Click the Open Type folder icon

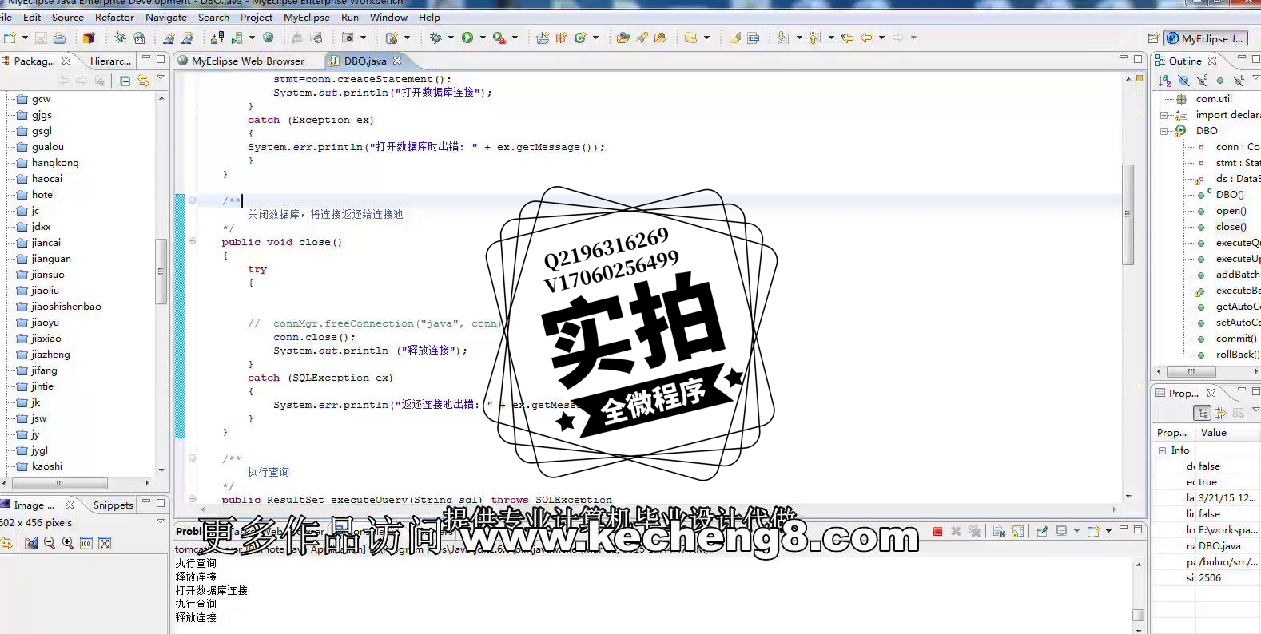pyautogui.click(x=623, y=38)
